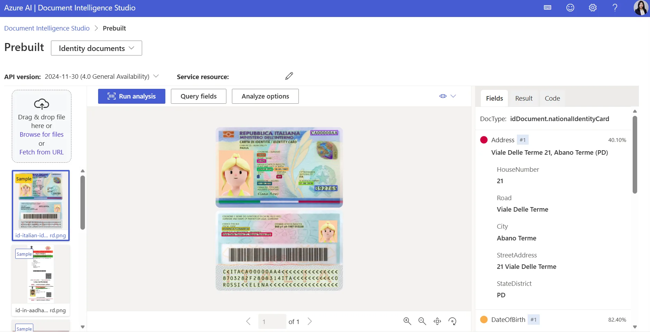Rotate the document icon

(x=452, y=321)
